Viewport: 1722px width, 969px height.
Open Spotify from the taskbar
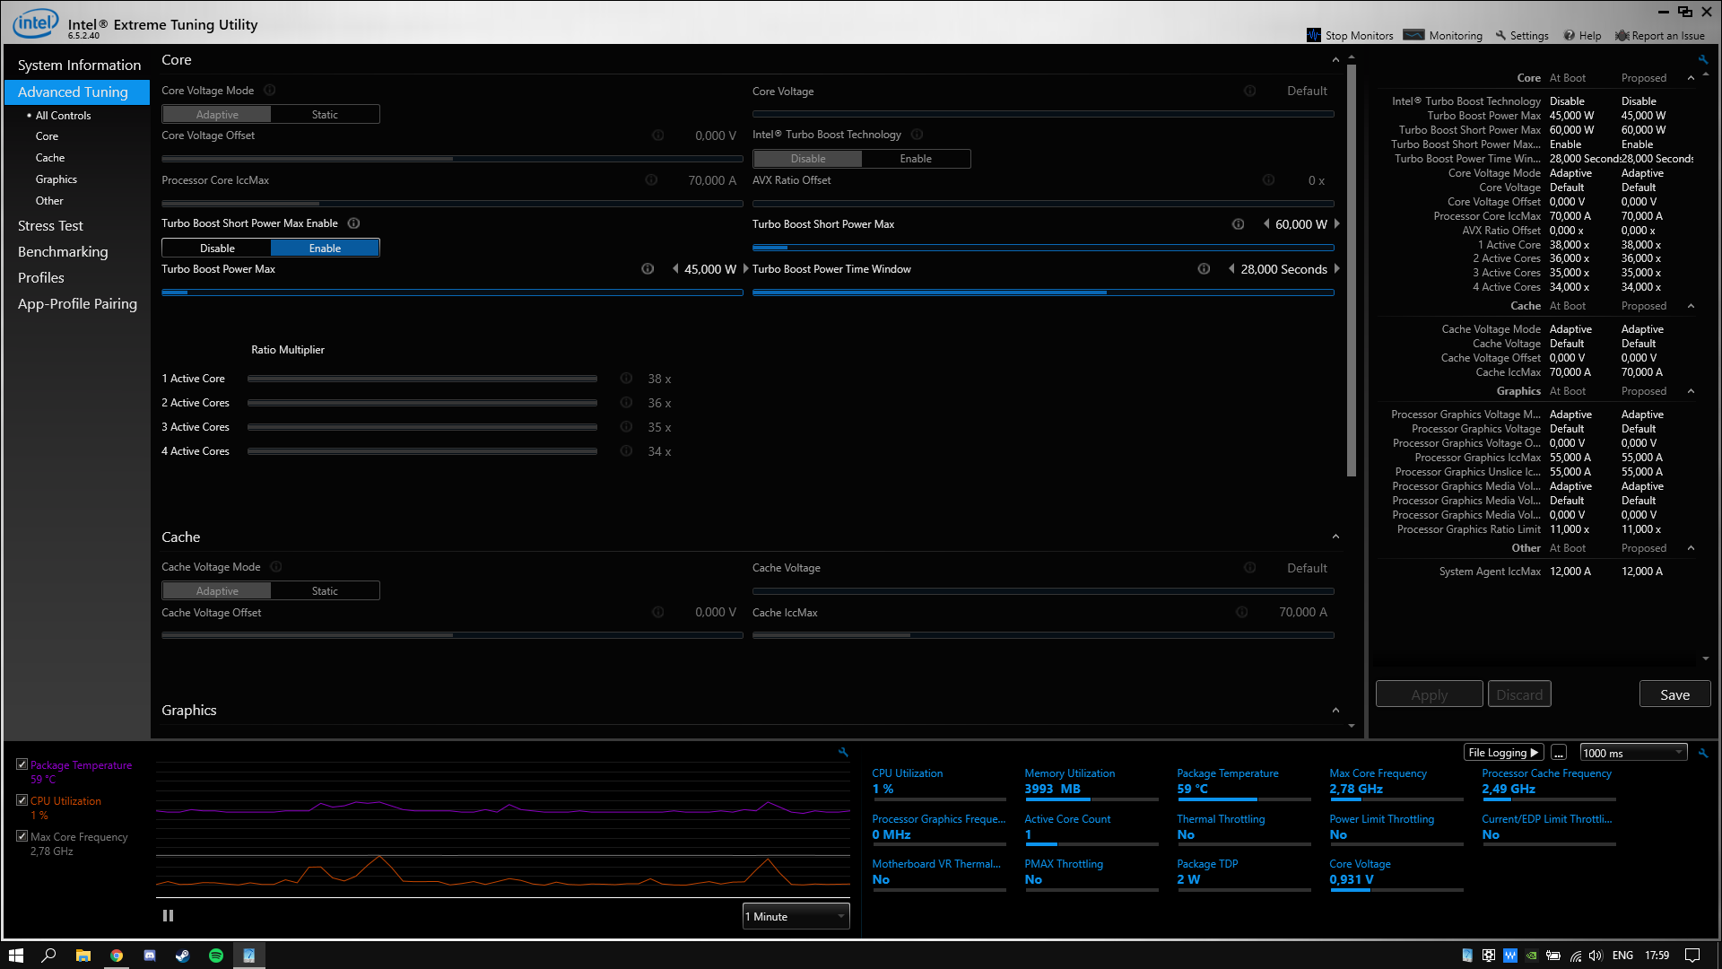[216, 956]
